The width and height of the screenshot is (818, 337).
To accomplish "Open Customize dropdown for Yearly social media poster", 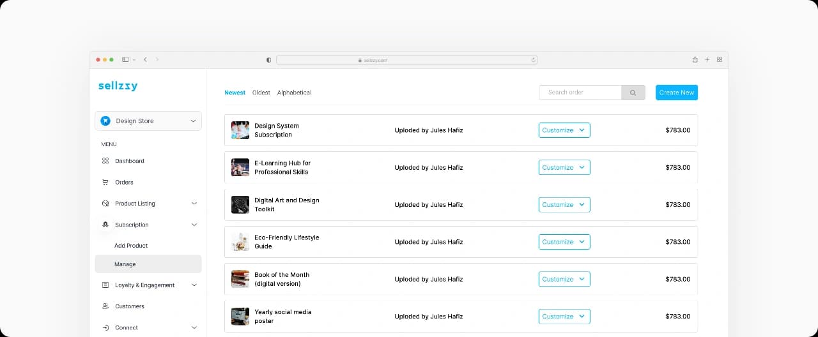I will pos(564,317).
